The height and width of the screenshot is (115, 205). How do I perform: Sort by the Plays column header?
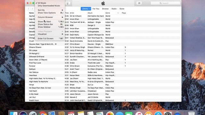coord(124,13)
